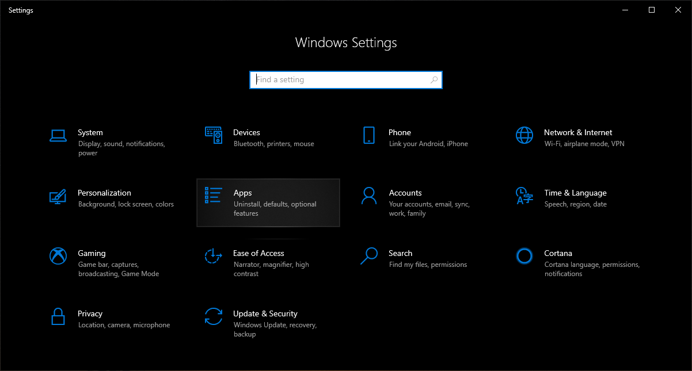The image size is (692, 371).
Task: Click the Phone icon
Action: 369,135
